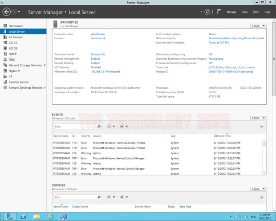Viewport: 276px width, 221px height.
Task: Click the NIC Teaming Disabled link
Action: click(x=96, y=67)
